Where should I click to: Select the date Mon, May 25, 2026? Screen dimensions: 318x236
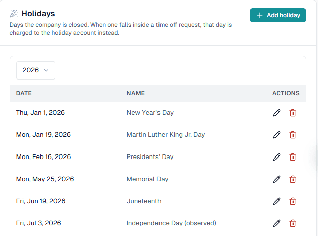pos(45,179)
